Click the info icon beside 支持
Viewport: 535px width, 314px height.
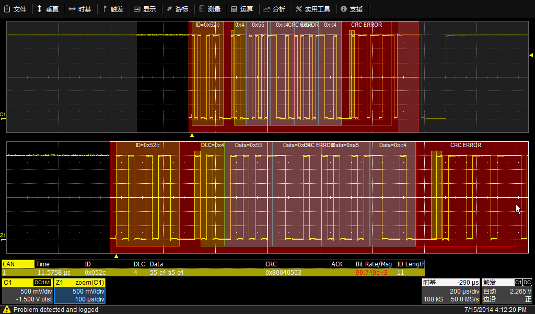[344, 9]
